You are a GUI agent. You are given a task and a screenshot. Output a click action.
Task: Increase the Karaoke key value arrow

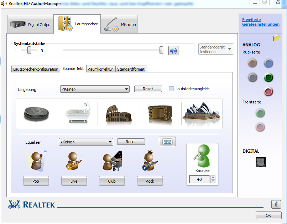[x=213, y=177]
